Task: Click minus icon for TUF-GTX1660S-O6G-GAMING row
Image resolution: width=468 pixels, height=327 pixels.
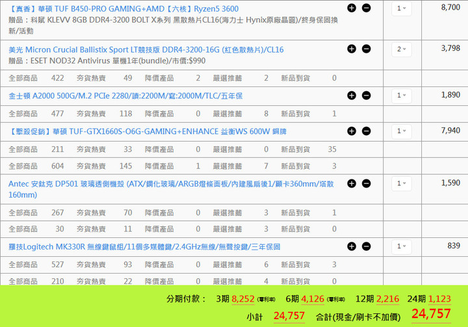Action: pyautogui.click(x=366, y=131)
